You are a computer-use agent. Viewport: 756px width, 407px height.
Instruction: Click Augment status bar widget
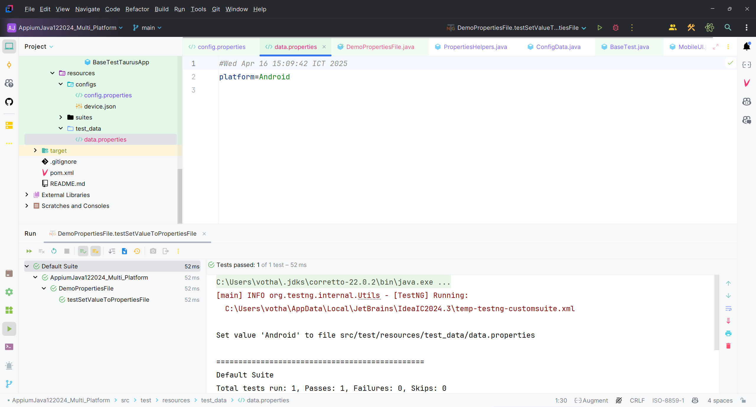coord(591,400)
